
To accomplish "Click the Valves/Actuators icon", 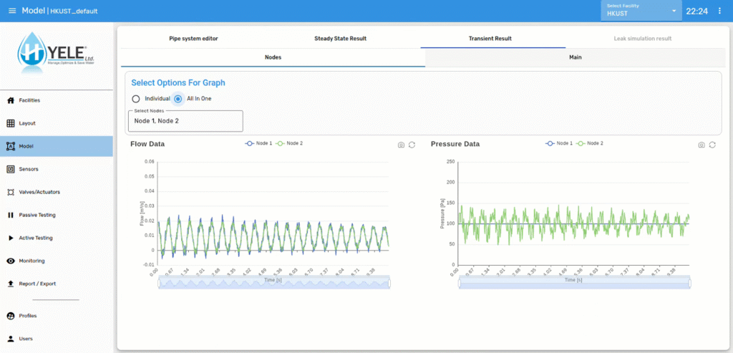I will click(x=11, y=192).
